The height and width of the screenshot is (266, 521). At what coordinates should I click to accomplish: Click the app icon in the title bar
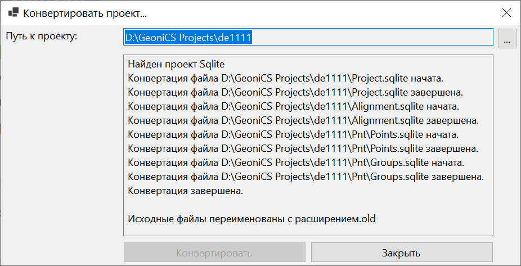coord(14,12)
